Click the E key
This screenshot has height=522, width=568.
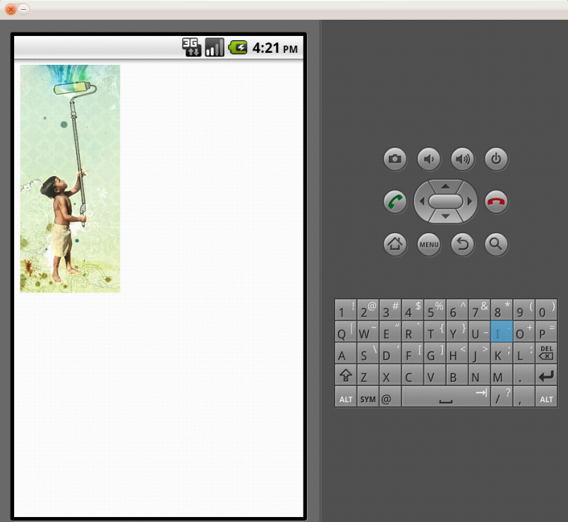[390, 331]
